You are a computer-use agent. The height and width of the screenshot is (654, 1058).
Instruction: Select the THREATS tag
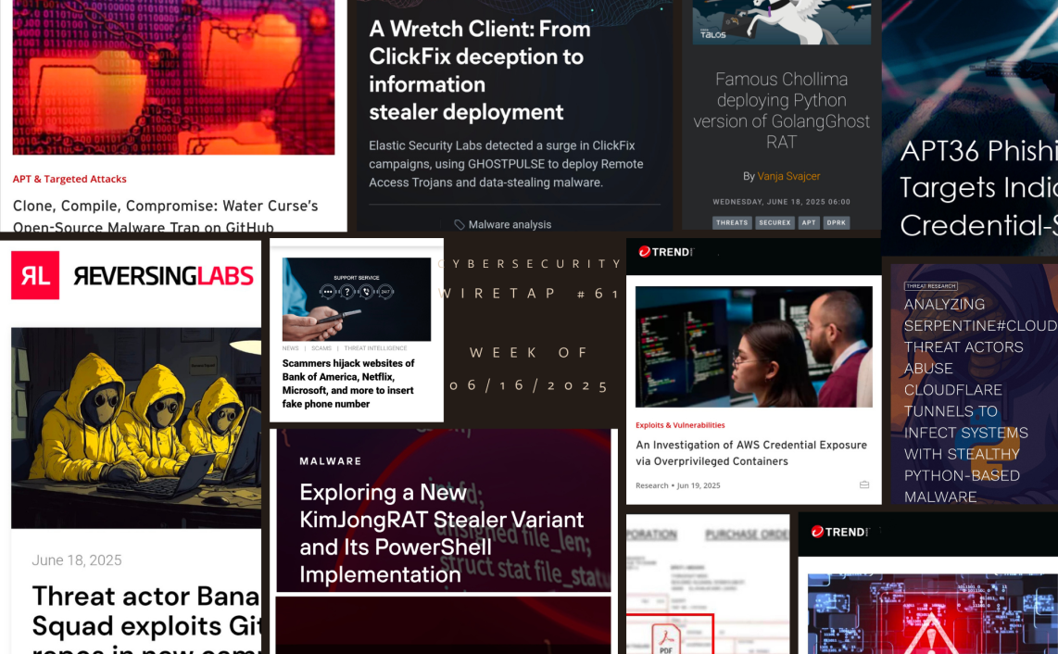(732, 222)
